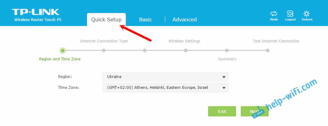Screen dimensions: 328x126
Task: Click the Reboot icon
Action: [307, 14]
